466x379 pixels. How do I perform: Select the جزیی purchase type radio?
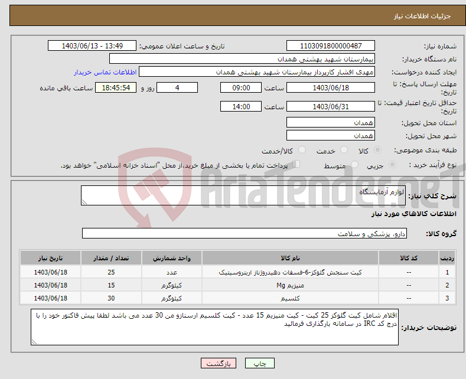(392, 165)
